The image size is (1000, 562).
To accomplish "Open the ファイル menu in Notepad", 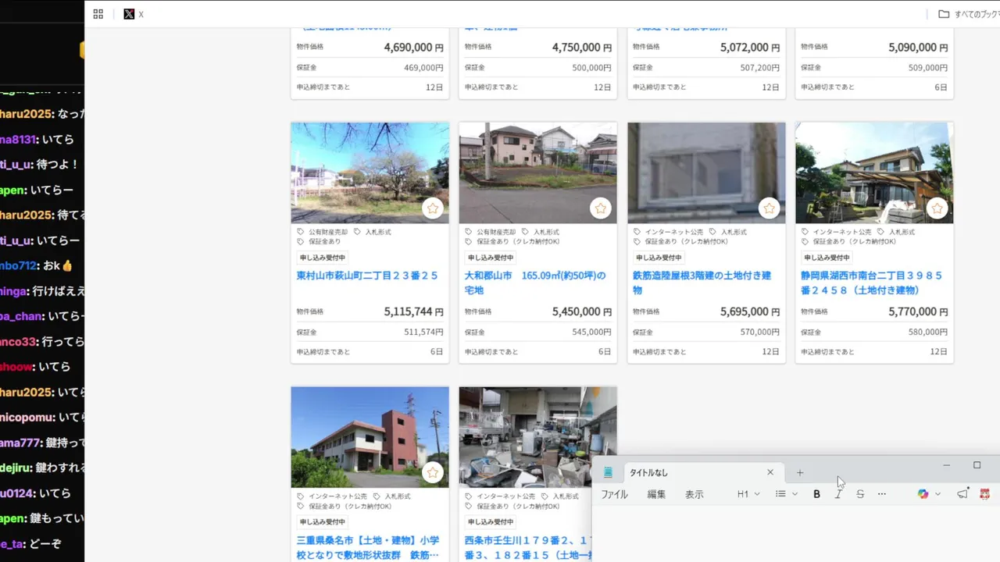I will click(614, 494).
